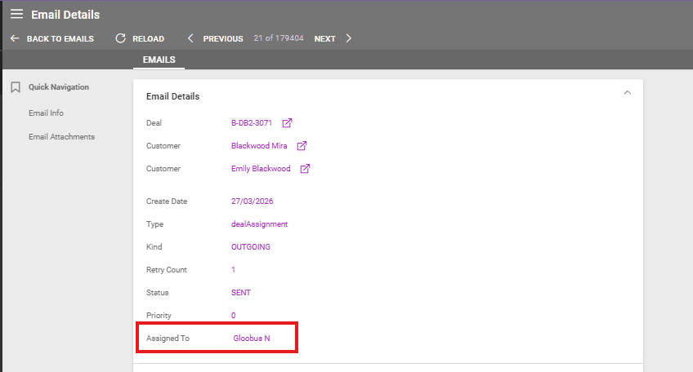Go to previous email chevron
This screenshot has width=693, height=372.
point(191,38)
